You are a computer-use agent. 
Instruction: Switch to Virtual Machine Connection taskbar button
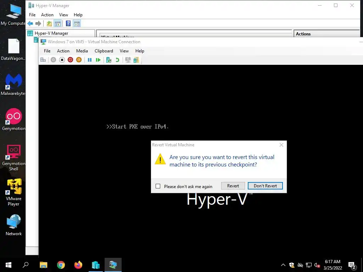tap(113, 265)
